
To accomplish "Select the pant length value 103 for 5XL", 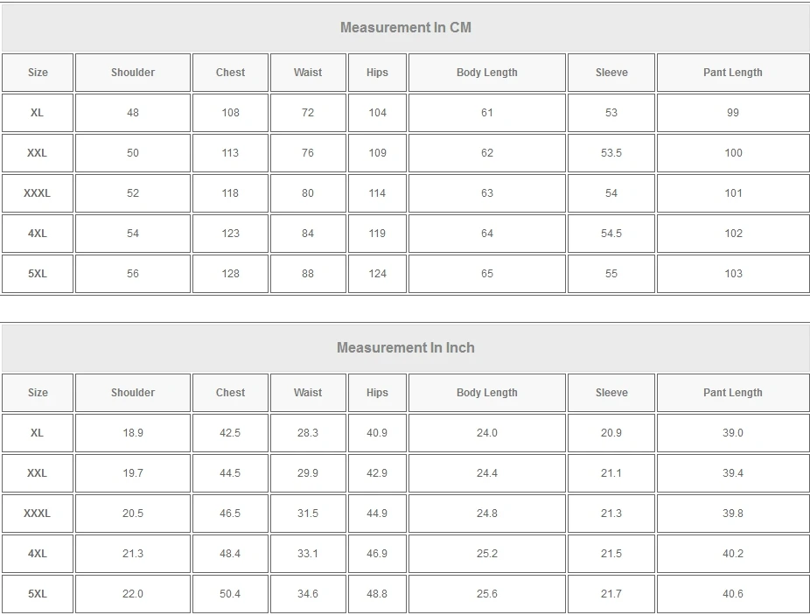I will tap(732, 274).
